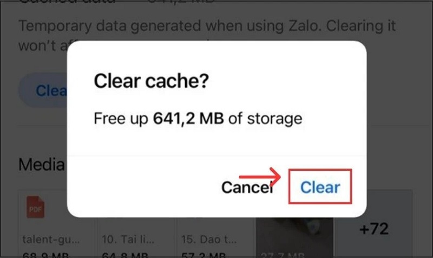Image resolution: width=433 pixels, height=258 pixels.
Task: Click the 'Temporary data generated' description text
Action: coord(206,26)
